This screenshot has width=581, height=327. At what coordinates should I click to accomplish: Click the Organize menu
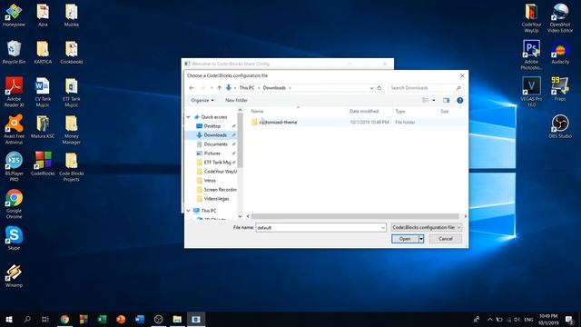(202, 101)
